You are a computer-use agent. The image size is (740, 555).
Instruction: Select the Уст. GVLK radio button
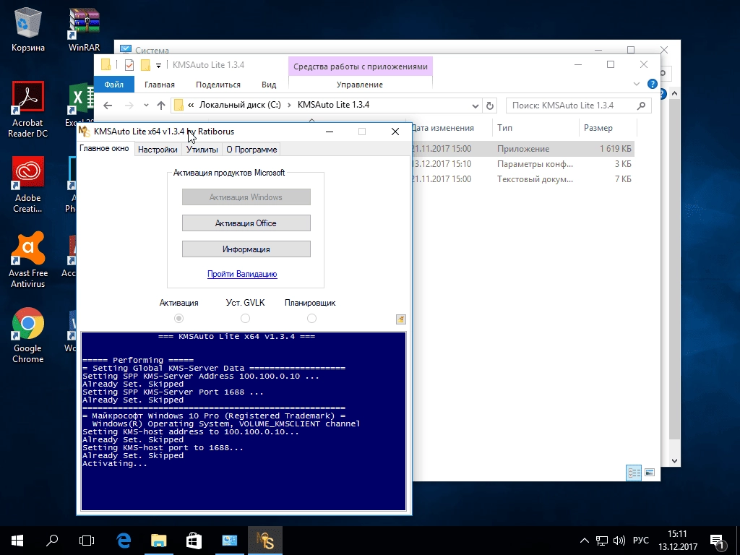[x=246, y=319]
